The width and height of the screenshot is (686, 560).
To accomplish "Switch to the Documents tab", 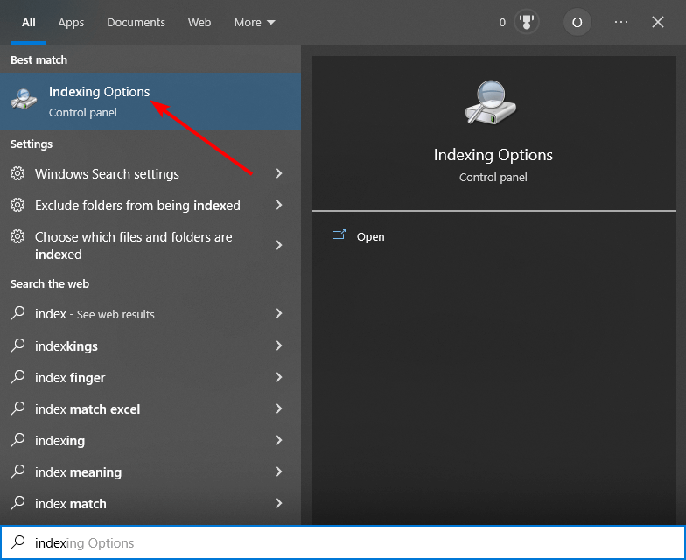I will click(x=136, y=23).
